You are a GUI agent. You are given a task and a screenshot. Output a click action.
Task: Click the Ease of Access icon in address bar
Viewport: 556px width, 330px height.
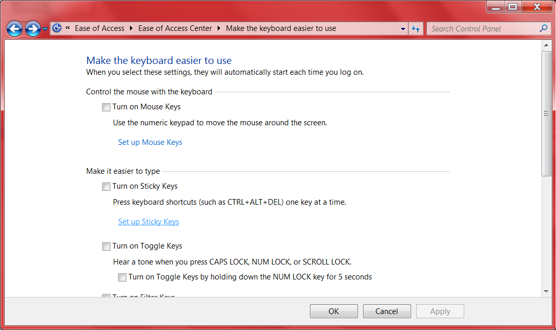[57, 28]
